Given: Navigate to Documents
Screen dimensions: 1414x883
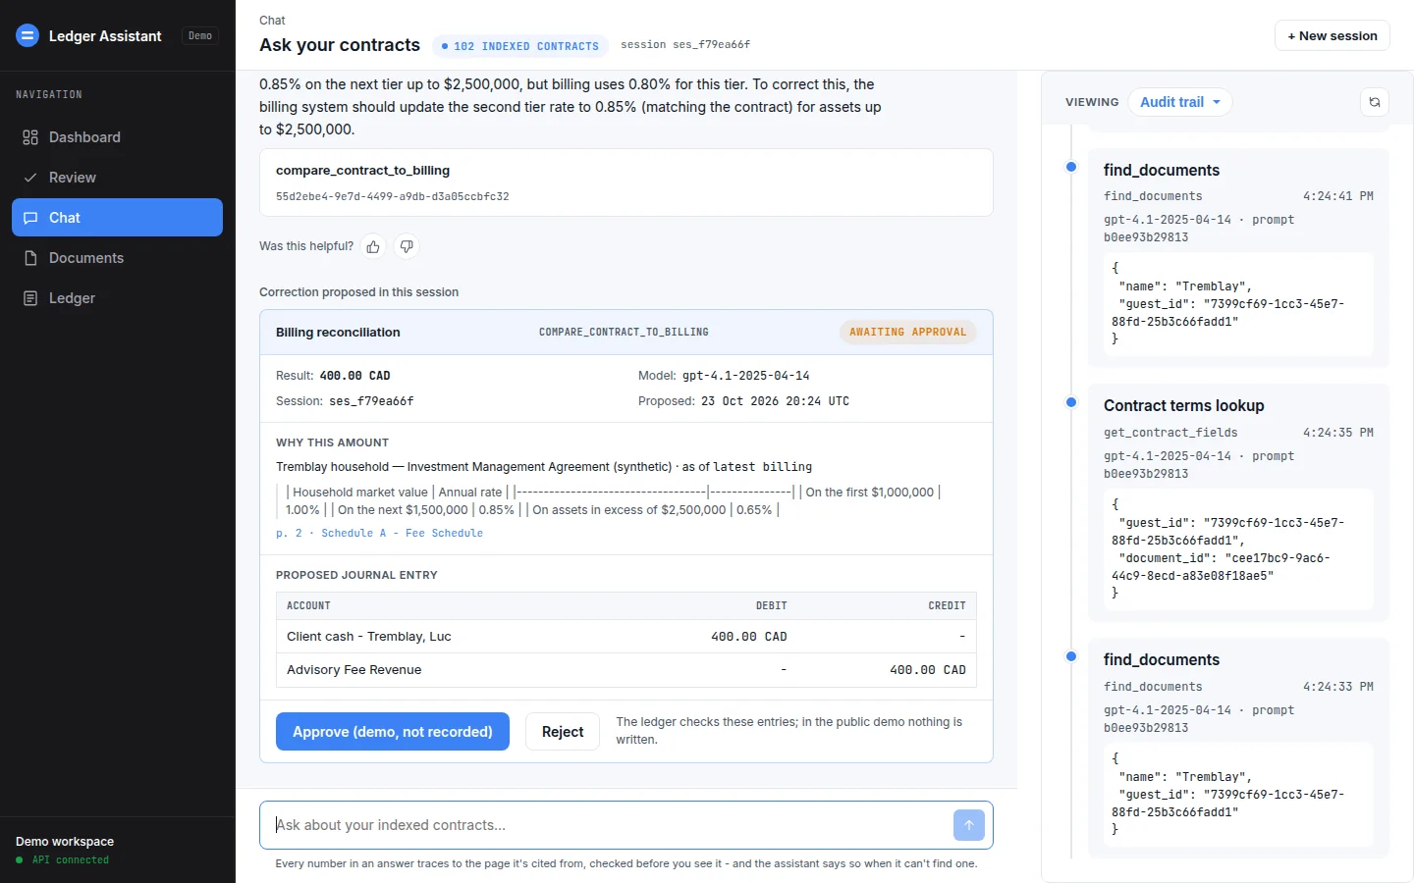Looking at the screenshot, I should pyautogui.click(x=117, y=258).
